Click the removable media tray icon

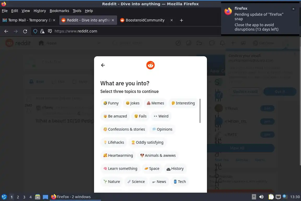(254, 197)
